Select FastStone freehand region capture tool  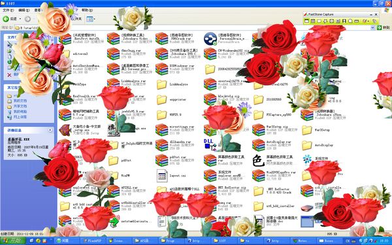[325, 22]
